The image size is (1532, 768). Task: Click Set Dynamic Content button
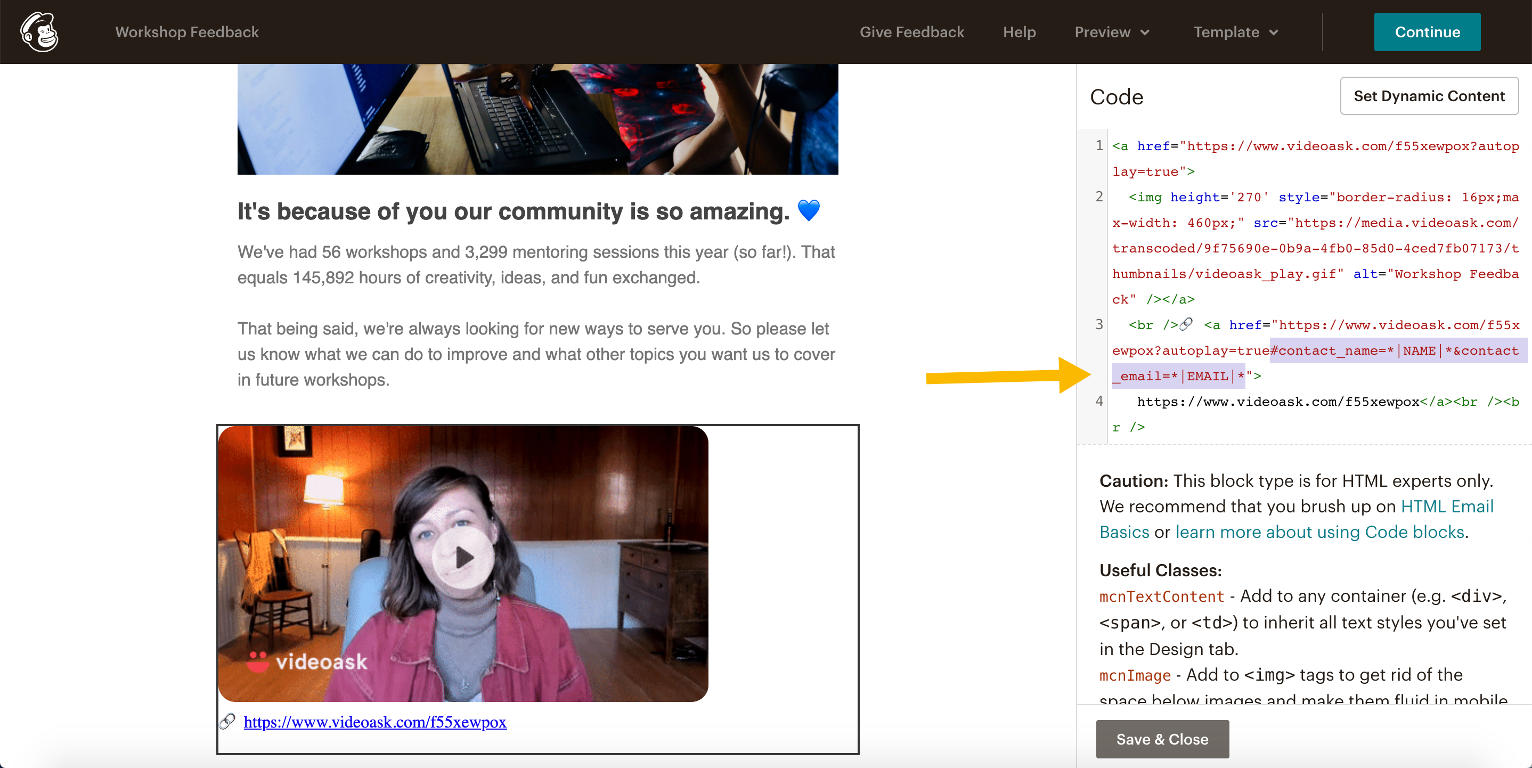click(x=1429, y=96)
